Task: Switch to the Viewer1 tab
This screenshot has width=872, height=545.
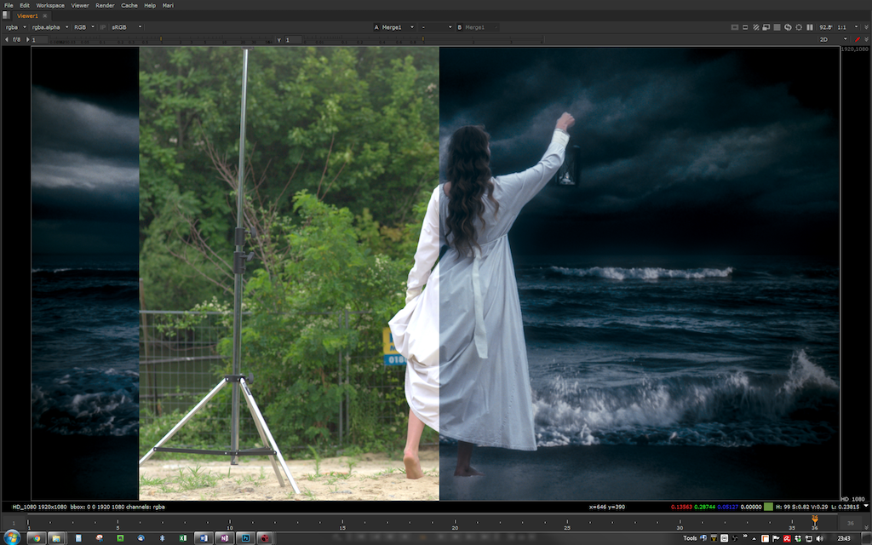Action: pos(27,16)
